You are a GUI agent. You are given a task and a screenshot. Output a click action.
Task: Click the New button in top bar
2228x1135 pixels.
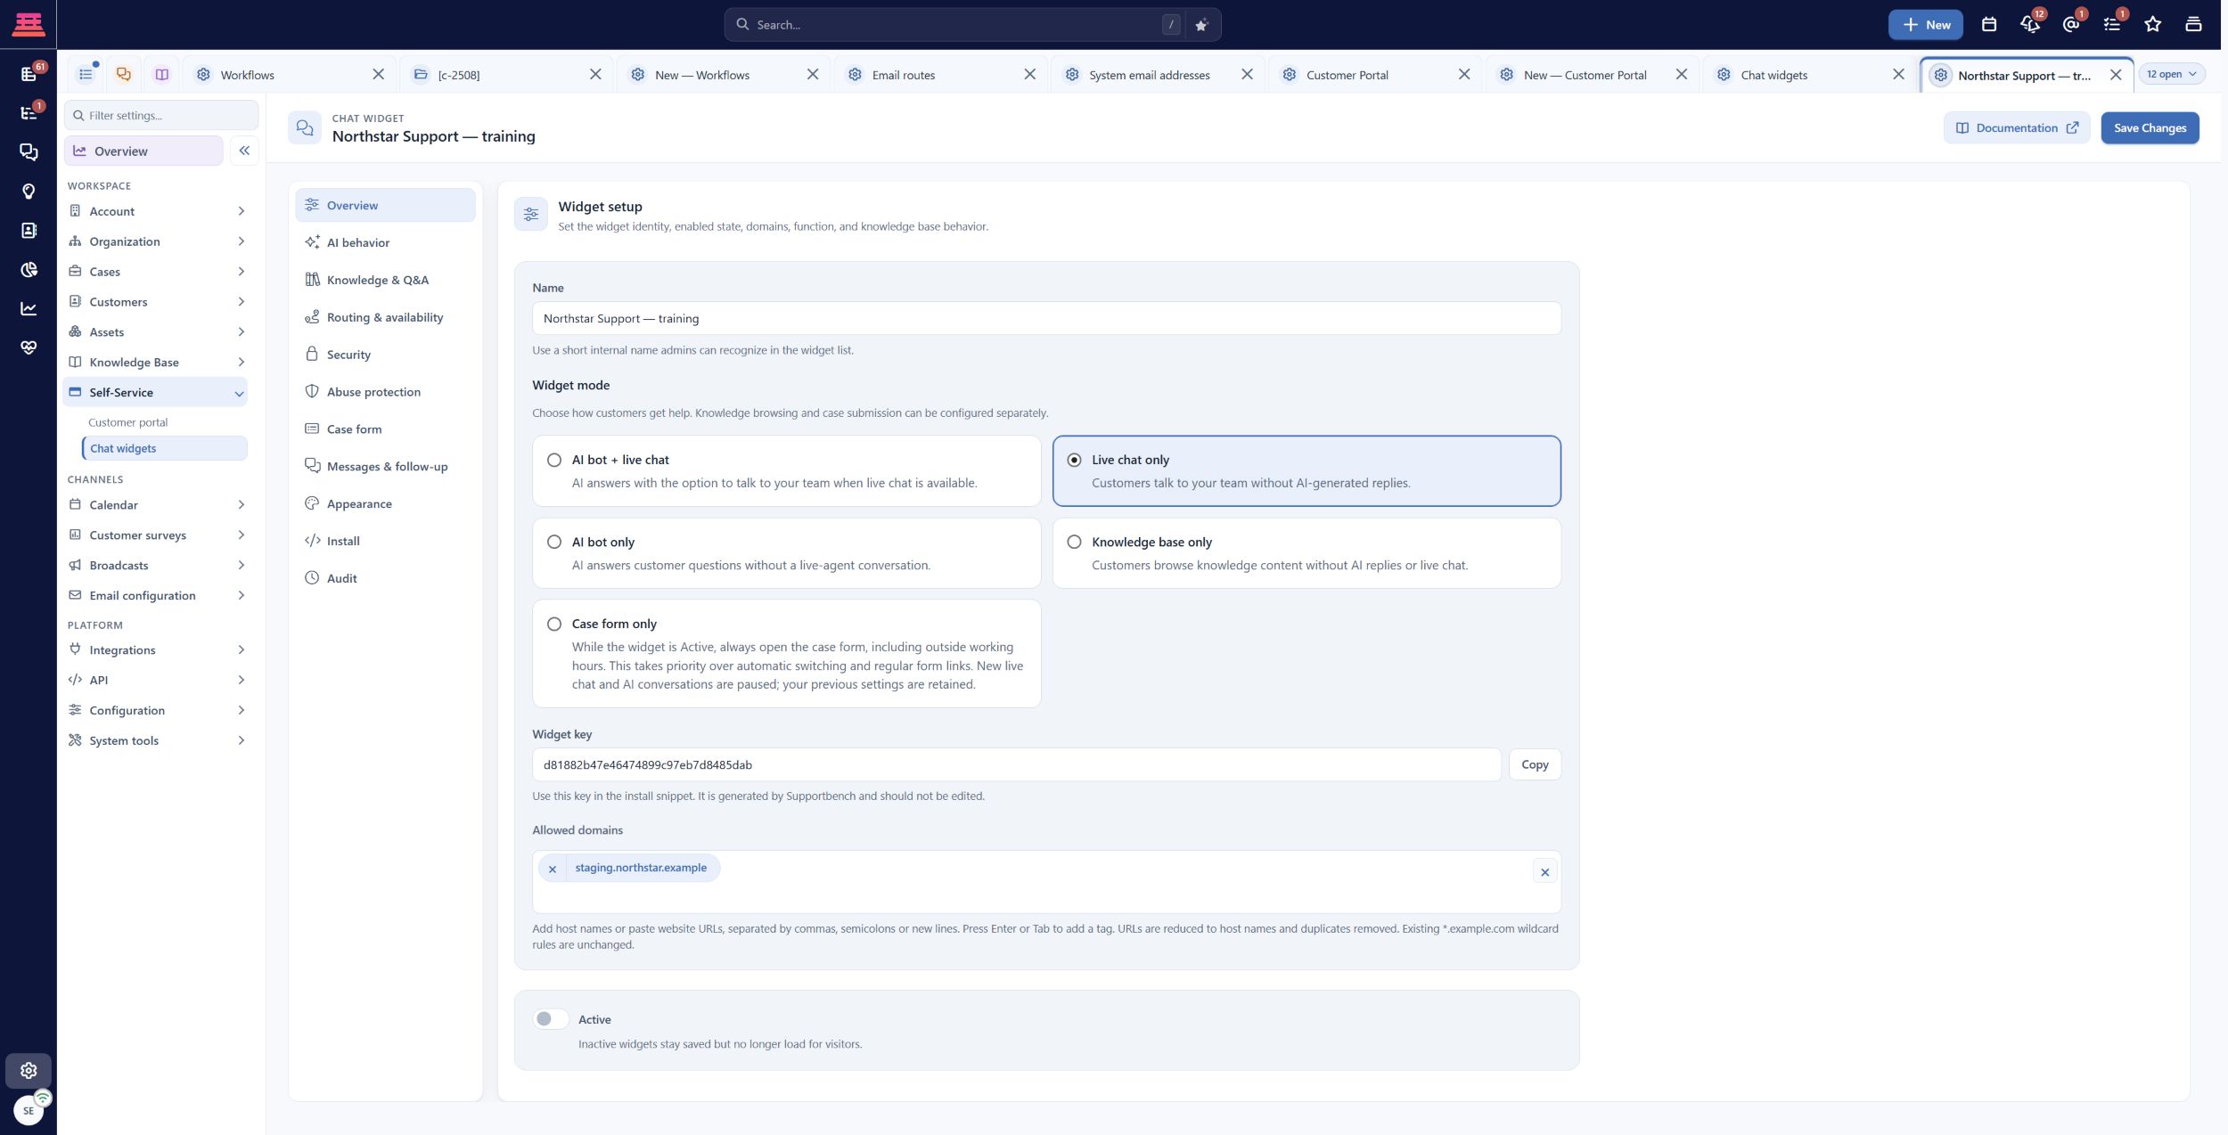(1925, 25)
